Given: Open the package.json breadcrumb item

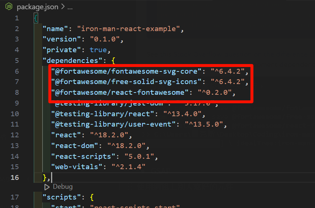Looking at the screenshot, I should 37,7.
